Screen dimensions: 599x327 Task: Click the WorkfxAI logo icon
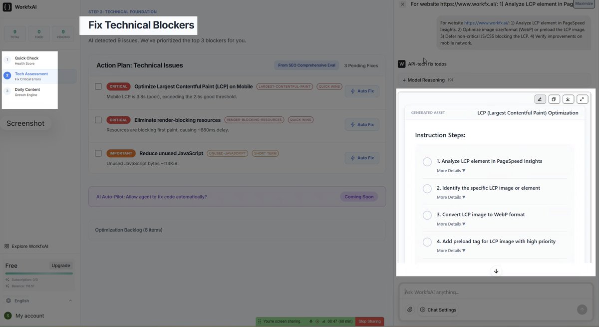[7, 7]
